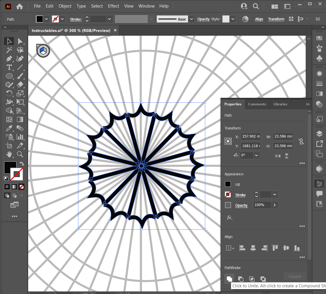Pick the Column Graph tool
The height and width of the screenshot is (294, 326).
[20, 137]
